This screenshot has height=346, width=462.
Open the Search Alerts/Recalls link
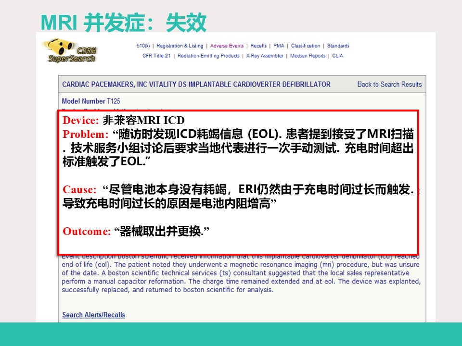pyautogui.click(x=93, y=315)
